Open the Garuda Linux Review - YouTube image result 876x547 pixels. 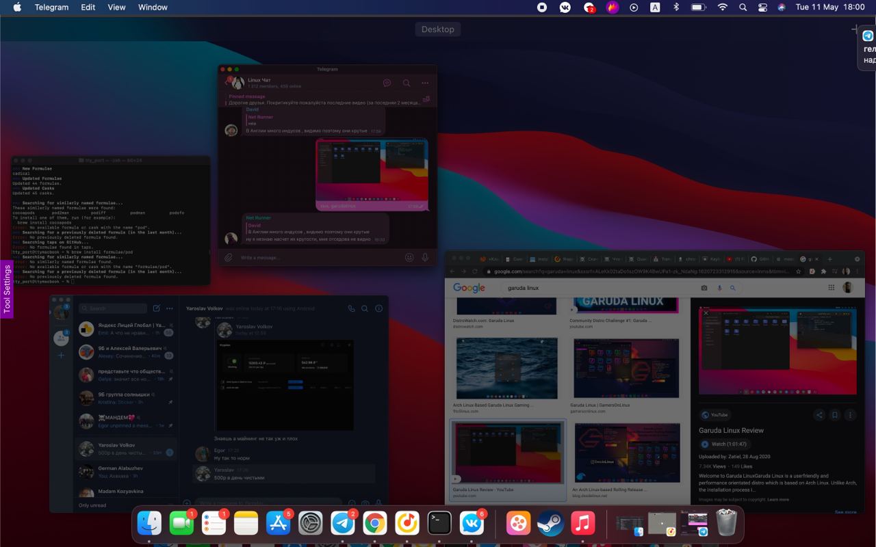click(x=508, y=459)
